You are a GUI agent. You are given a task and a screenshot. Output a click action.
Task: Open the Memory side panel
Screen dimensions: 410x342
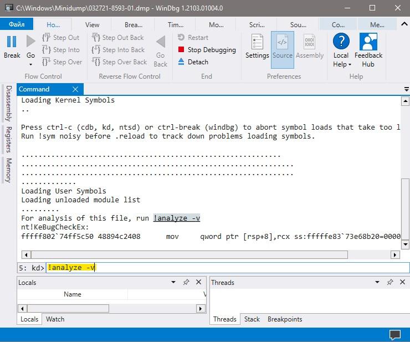coord(9,170)
